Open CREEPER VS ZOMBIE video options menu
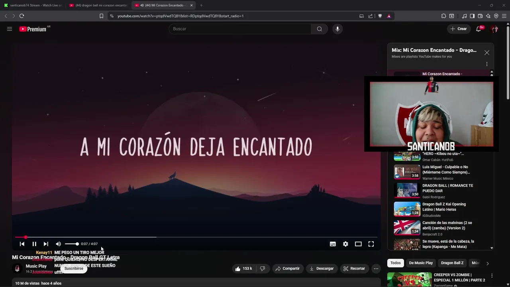Image resolution: width=510 pixels, height=287 pixels. (x=492, y=276)
